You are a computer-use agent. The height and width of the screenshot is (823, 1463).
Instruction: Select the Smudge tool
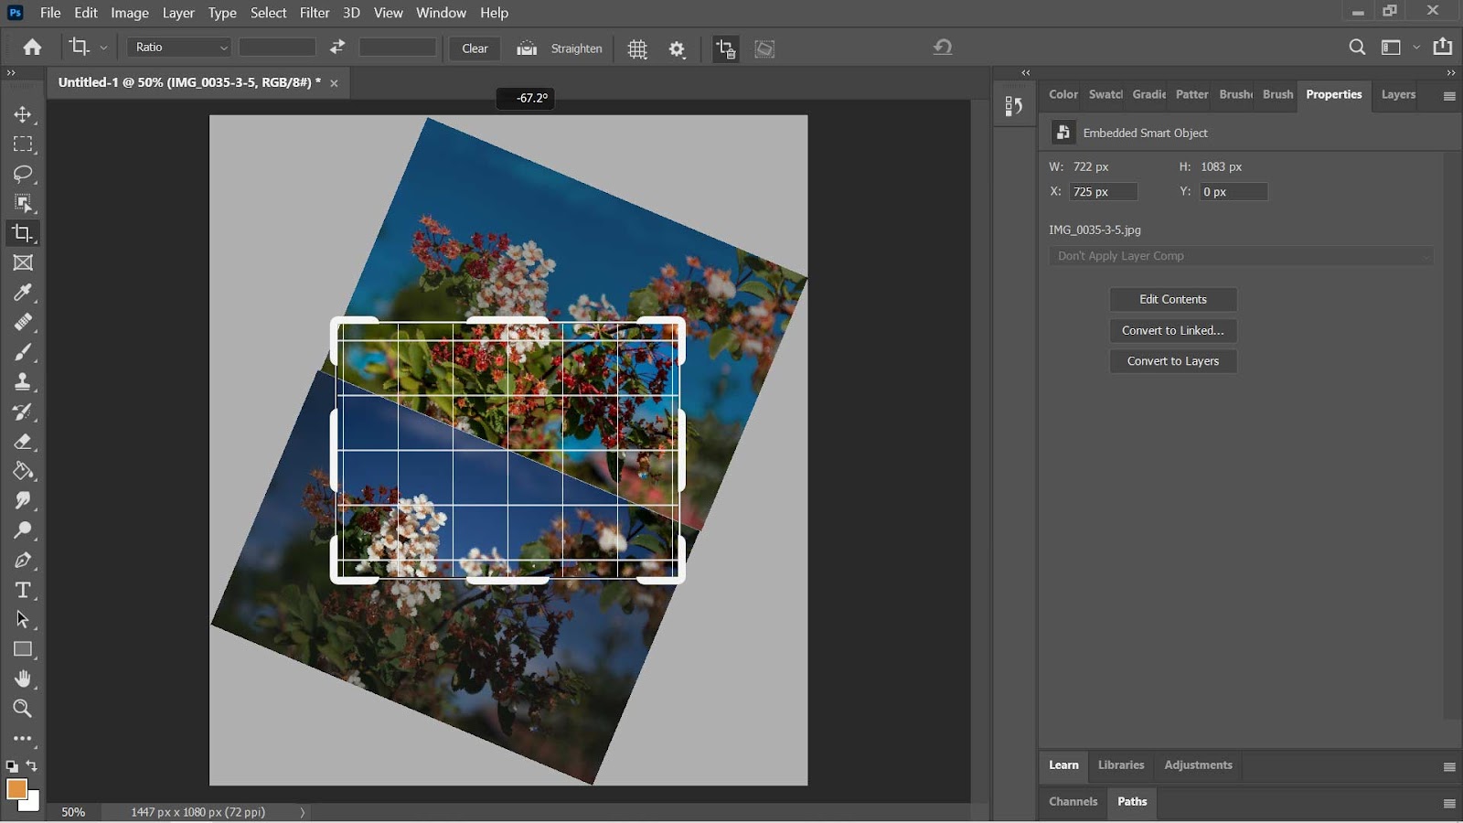(23, 500)
